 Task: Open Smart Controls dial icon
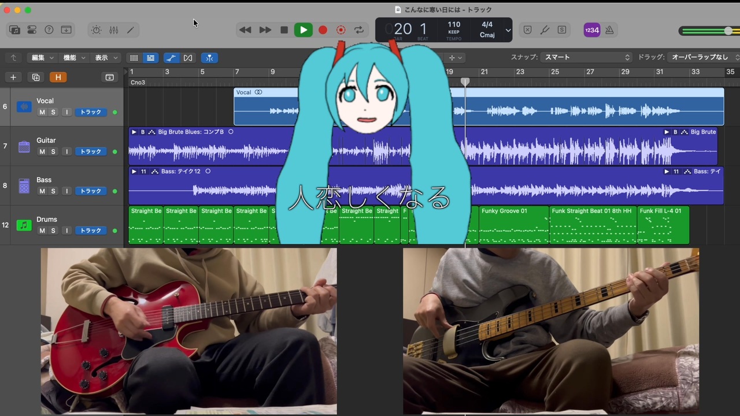(96, 30)
